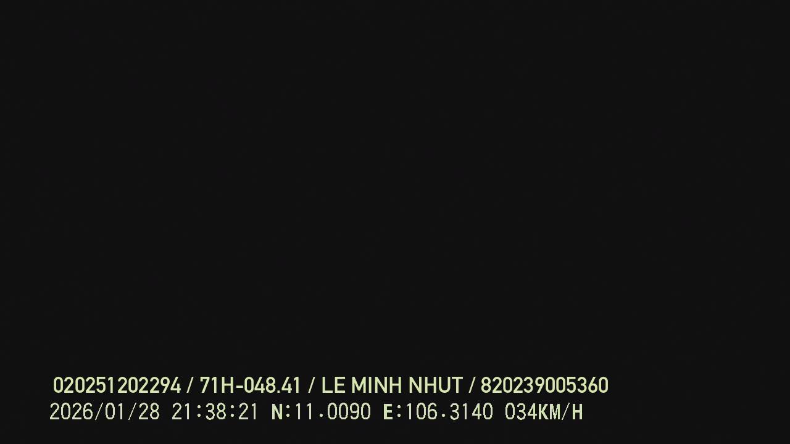Screen dimensions: 790x444
Task: Click the N: latitude prefix label
Action: click(281, 412)
